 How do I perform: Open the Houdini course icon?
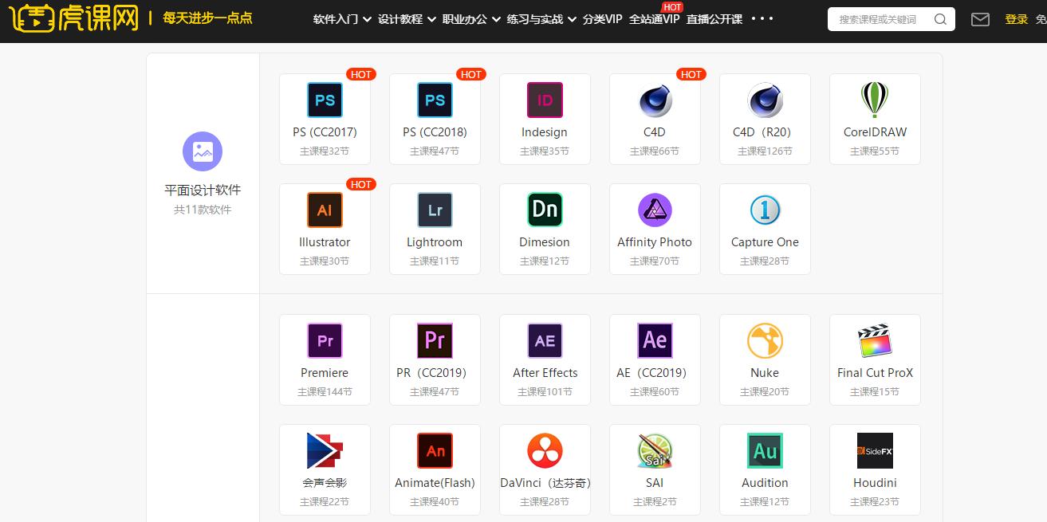click(875, 450)
